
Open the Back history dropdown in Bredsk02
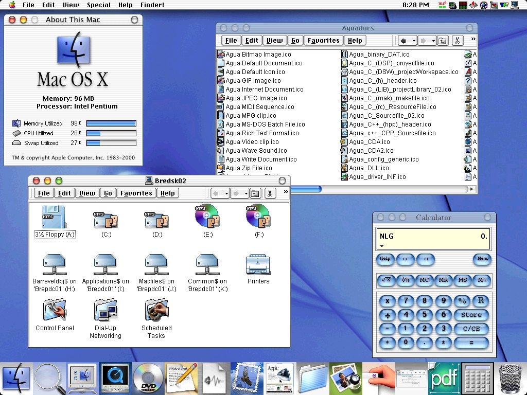(226, 193)
